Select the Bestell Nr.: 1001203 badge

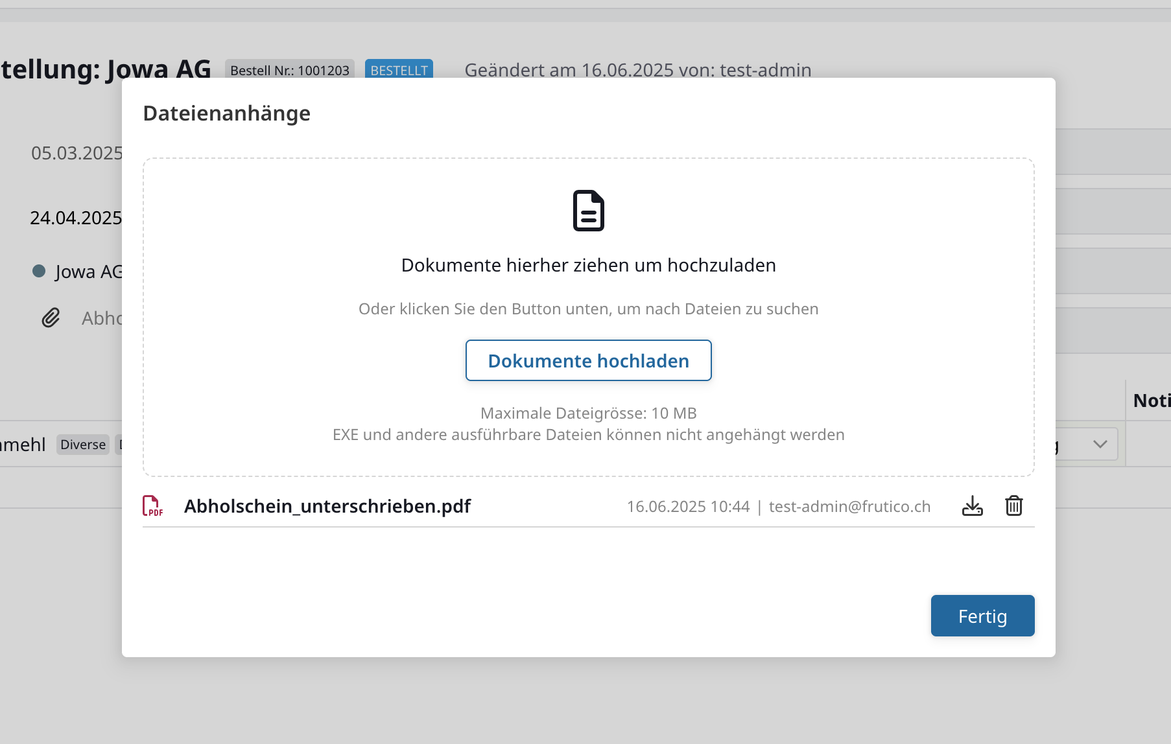(x=289, y=70)
